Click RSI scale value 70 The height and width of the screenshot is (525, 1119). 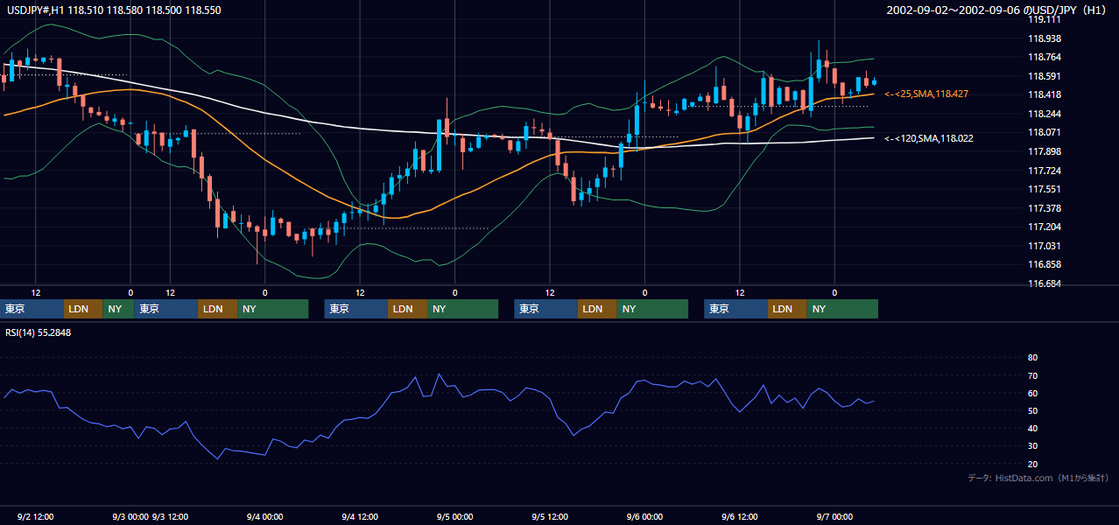[x=1032, y=375]
